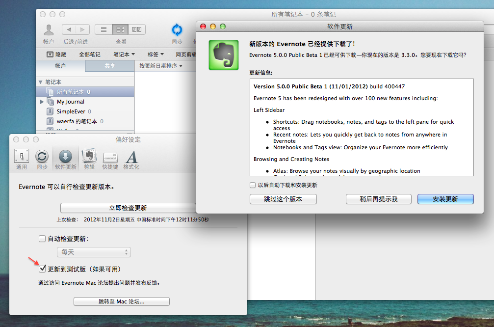Screen dimensions: 494x327
Task: Select the 共享 tab in the sidebar
Action: pos(109,66)
